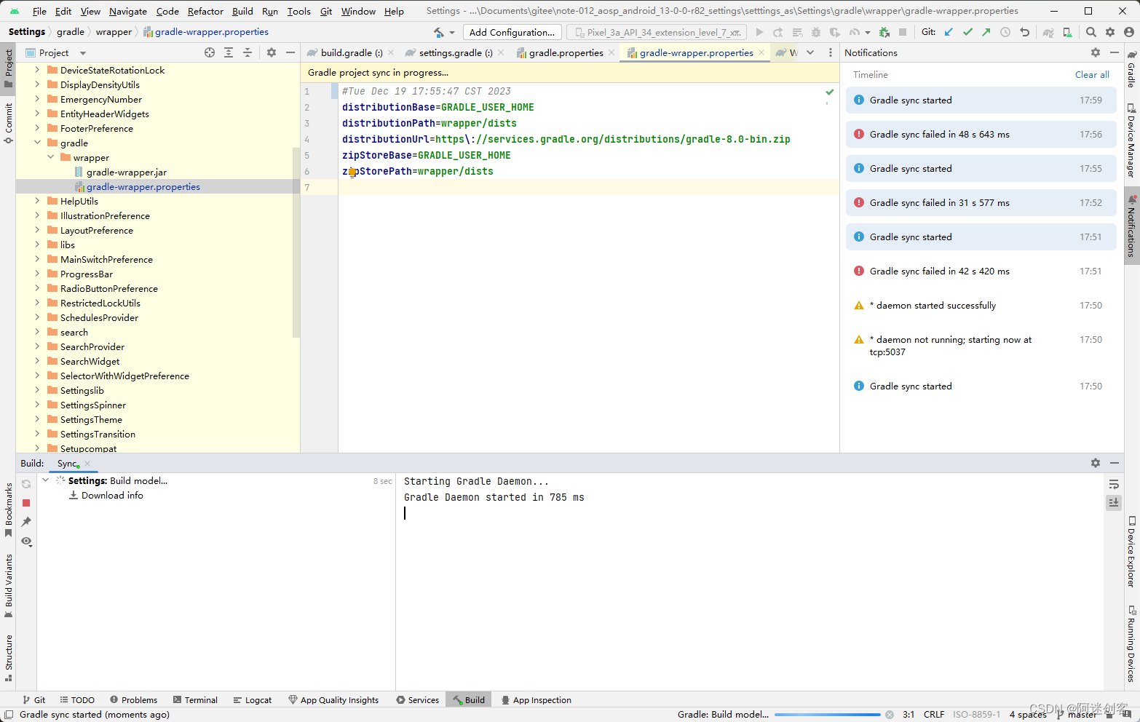Open the Project view mode dropdown
The width and height of the screenshot is (1140, 722).
(82, 52)
